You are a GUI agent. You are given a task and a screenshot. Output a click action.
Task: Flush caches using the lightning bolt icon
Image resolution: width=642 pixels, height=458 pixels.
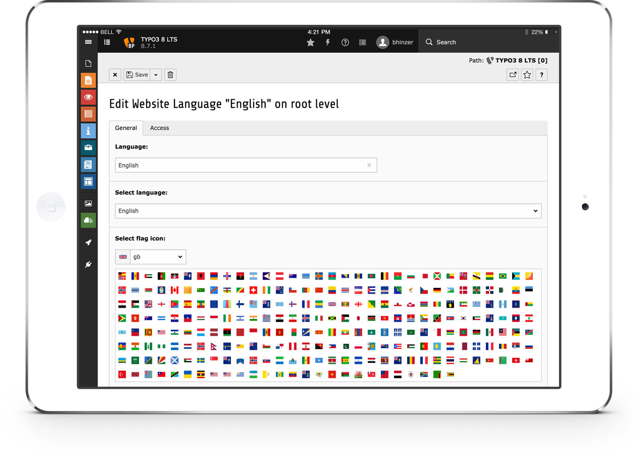pyautogui.click(x=328, y=42)
